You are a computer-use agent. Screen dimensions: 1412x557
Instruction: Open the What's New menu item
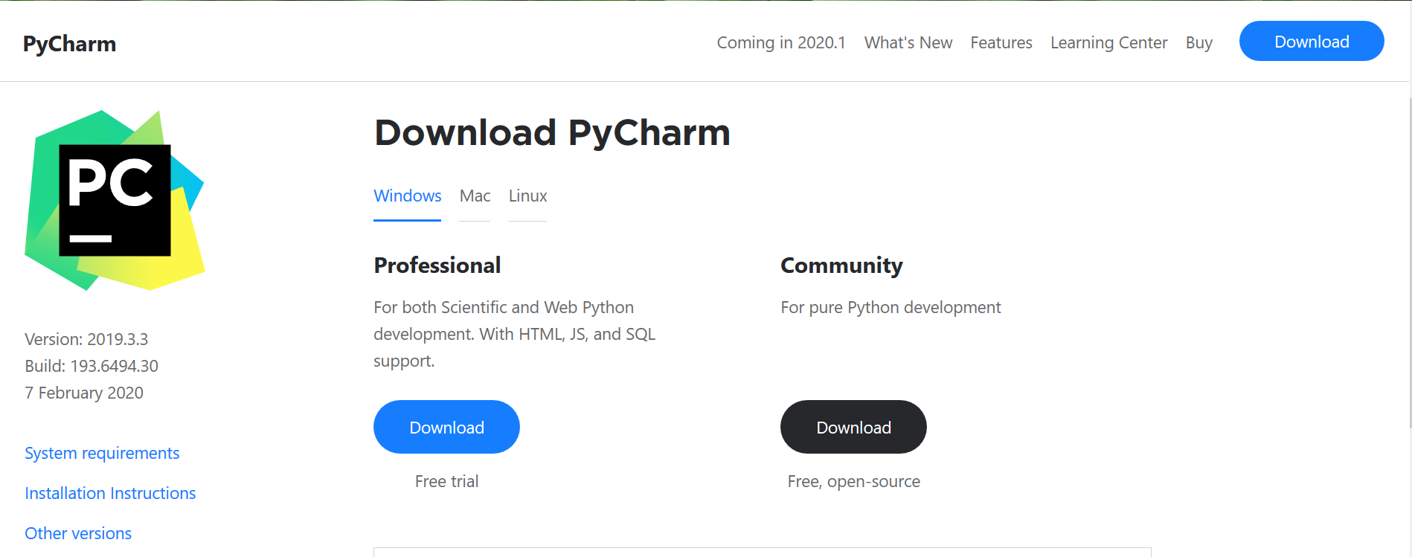[x=908, y=42]
